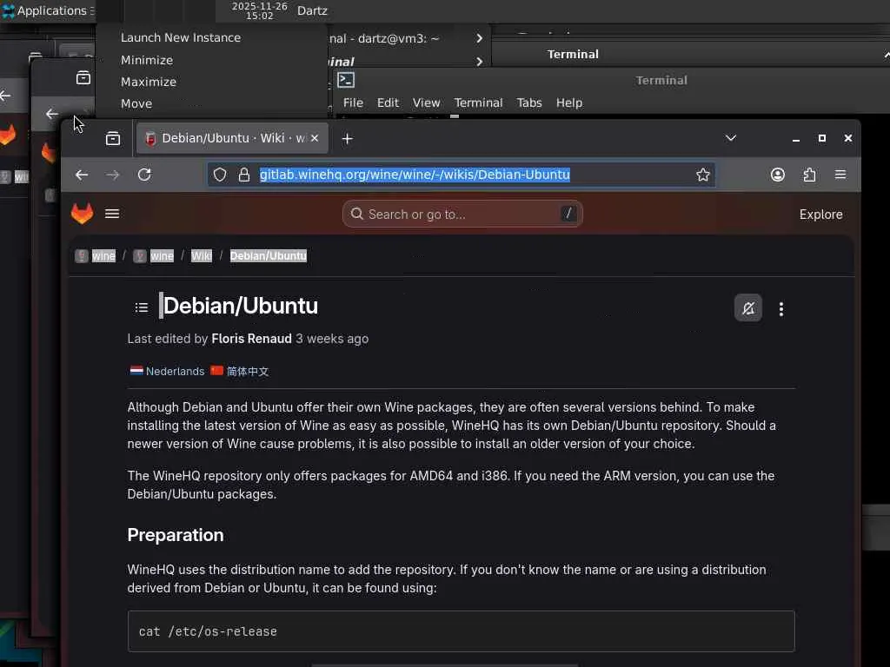Click the GitLab fox logo in header
This screenshot has width=890, height=667.
pyautogui.click(x=82, y=214)
